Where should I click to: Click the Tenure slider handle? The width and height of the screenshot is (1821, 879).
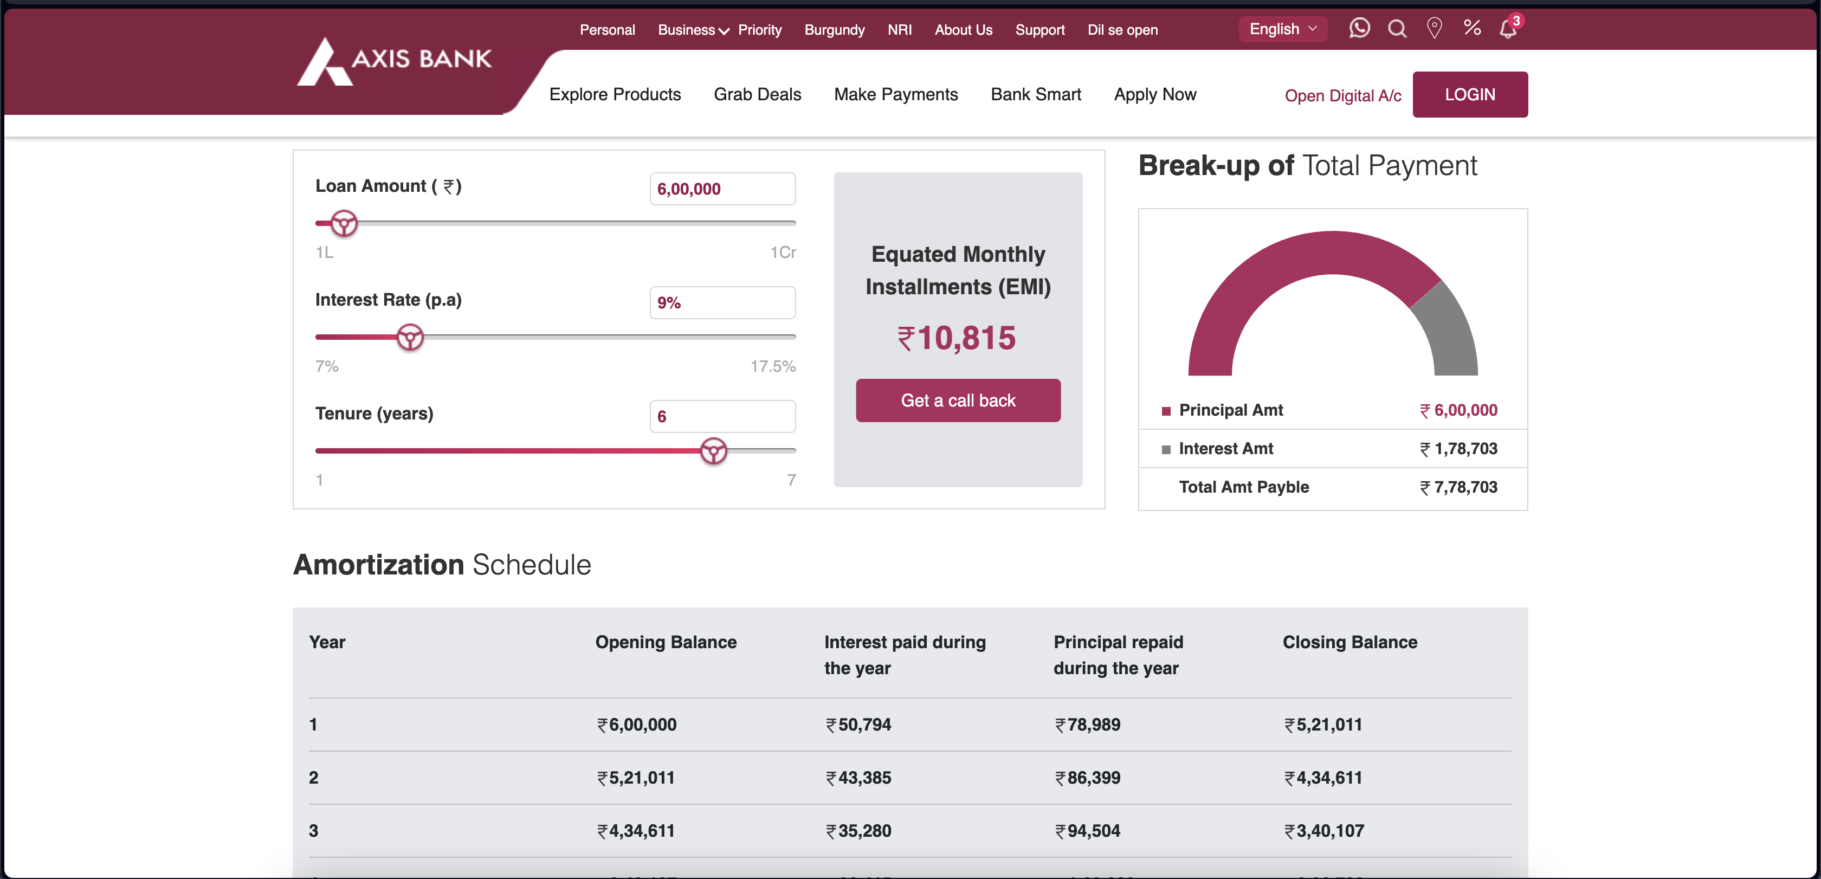point(713,451)
